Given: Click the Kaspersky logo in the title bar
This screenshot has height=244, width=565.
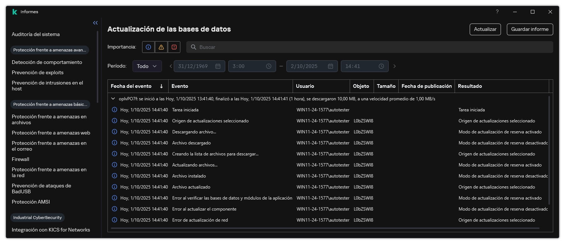Looking at the screenshot, I should [14, 11].
